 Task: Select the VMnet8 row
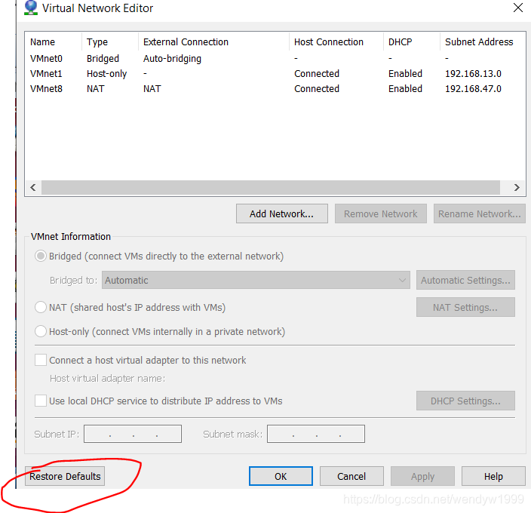tap(275, 88)
